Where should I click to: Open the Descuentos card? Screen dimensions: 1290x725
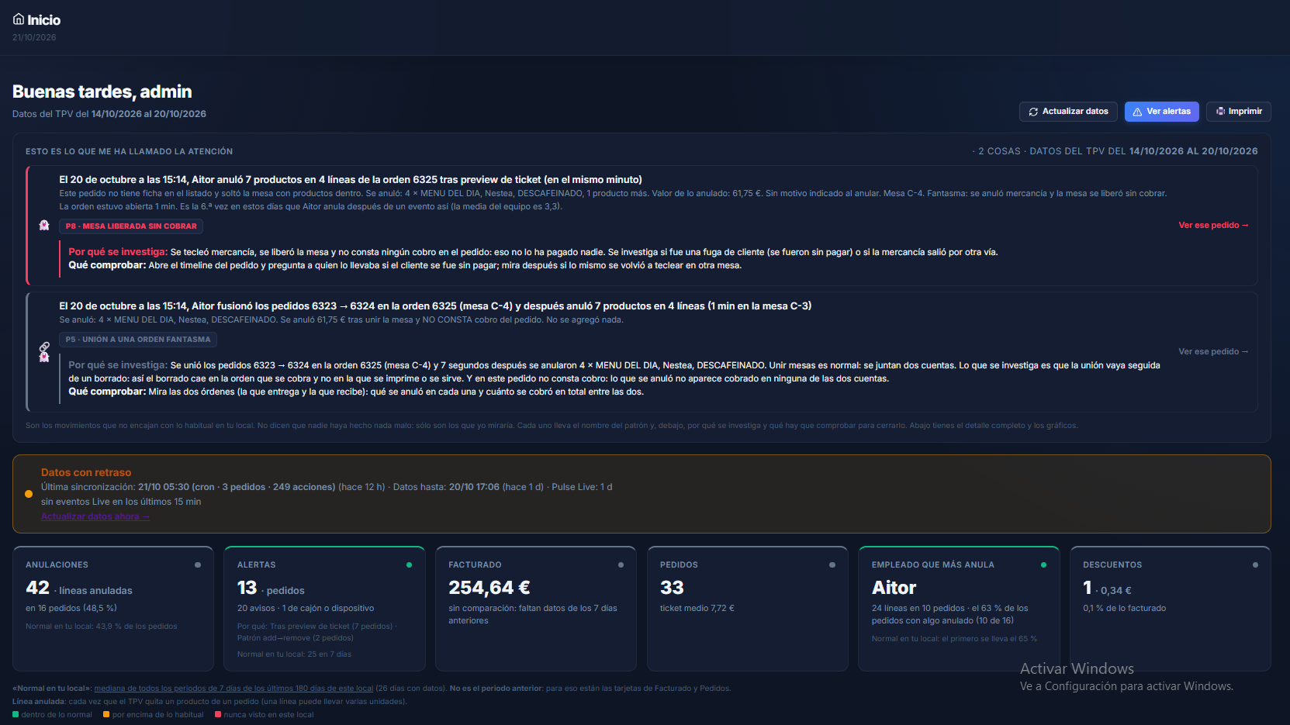click(x=1171, y=609)
